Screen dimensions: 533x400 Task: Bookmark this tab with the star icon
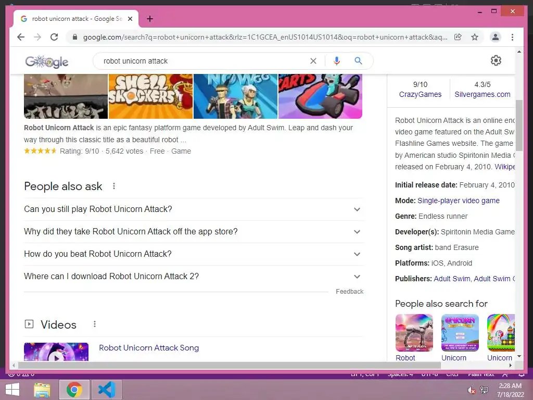[475, 37]
